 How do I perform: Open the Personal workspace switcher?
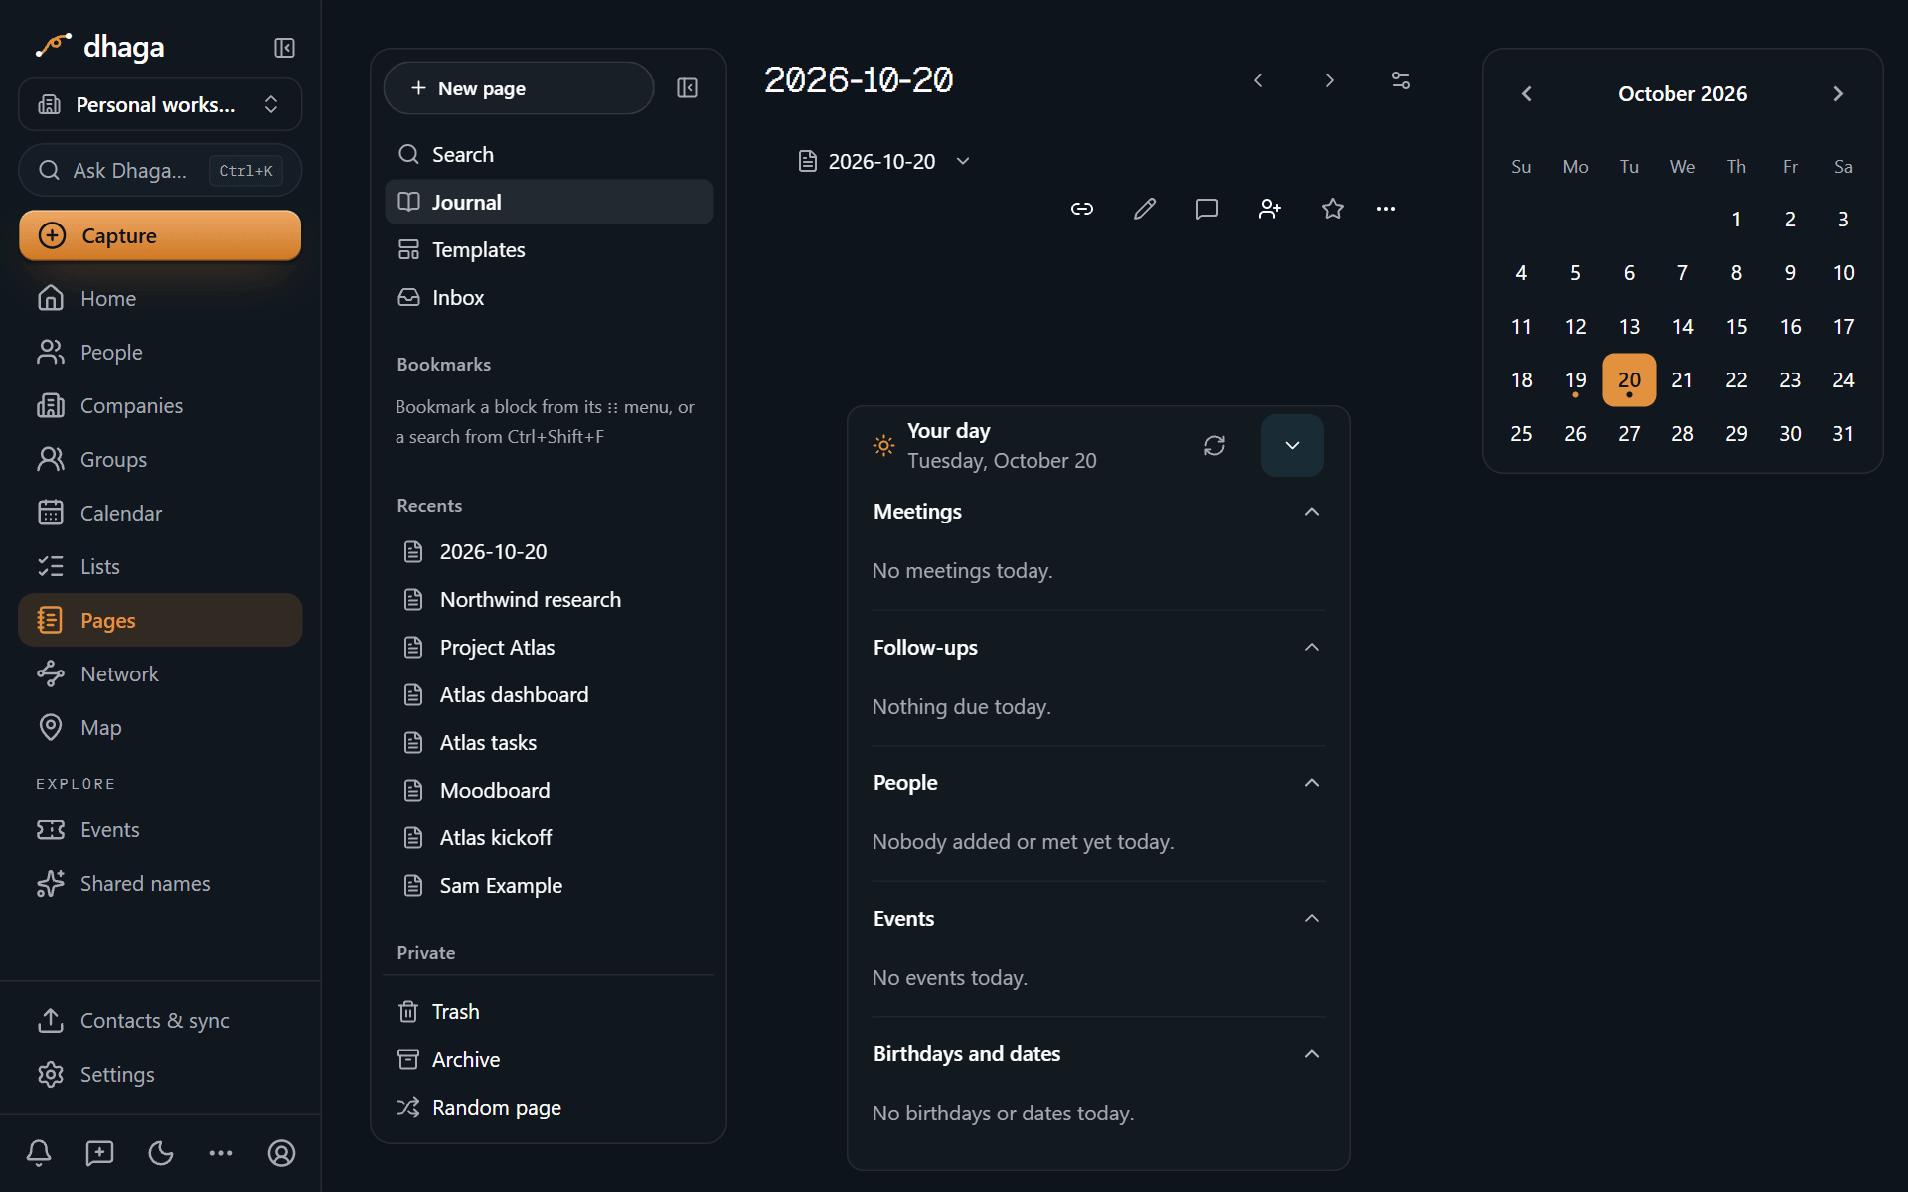160,104
